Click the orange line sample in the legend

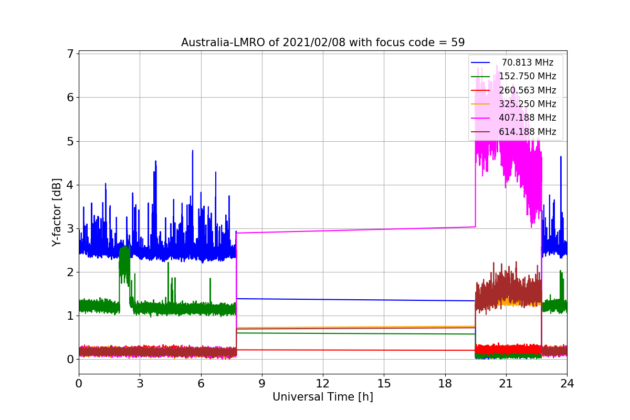tap(480, 104)
